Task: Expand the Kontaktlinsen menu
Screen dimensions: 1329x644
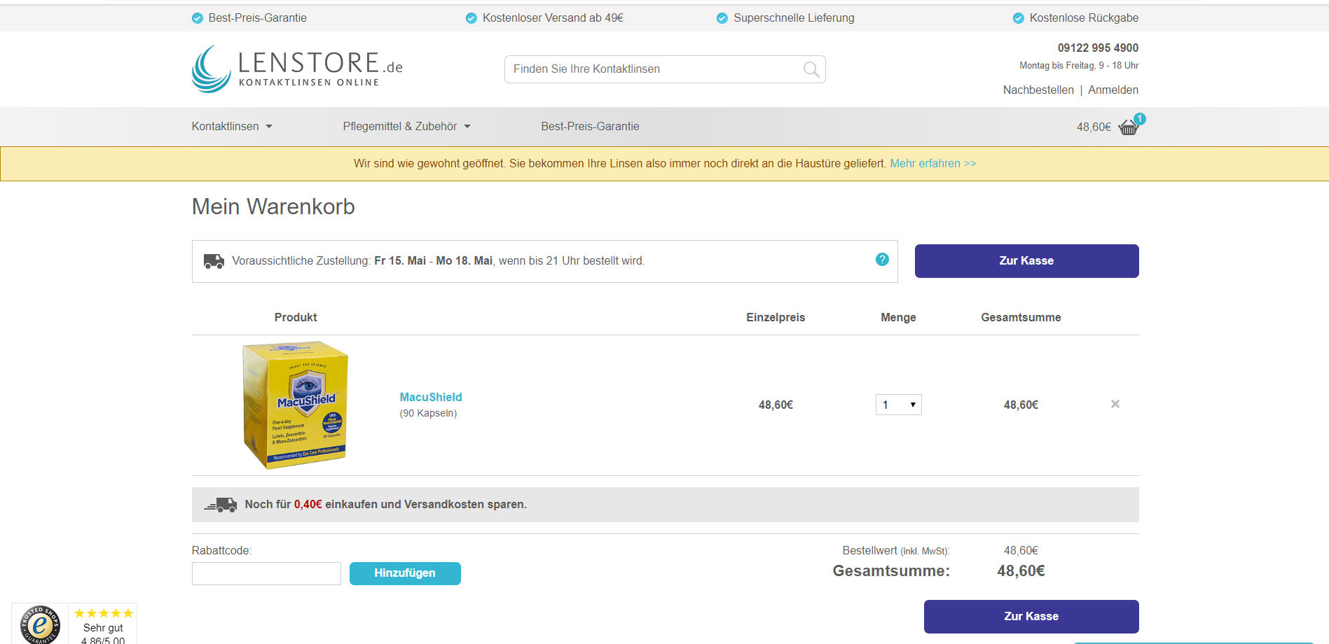Action: point(232,127)
